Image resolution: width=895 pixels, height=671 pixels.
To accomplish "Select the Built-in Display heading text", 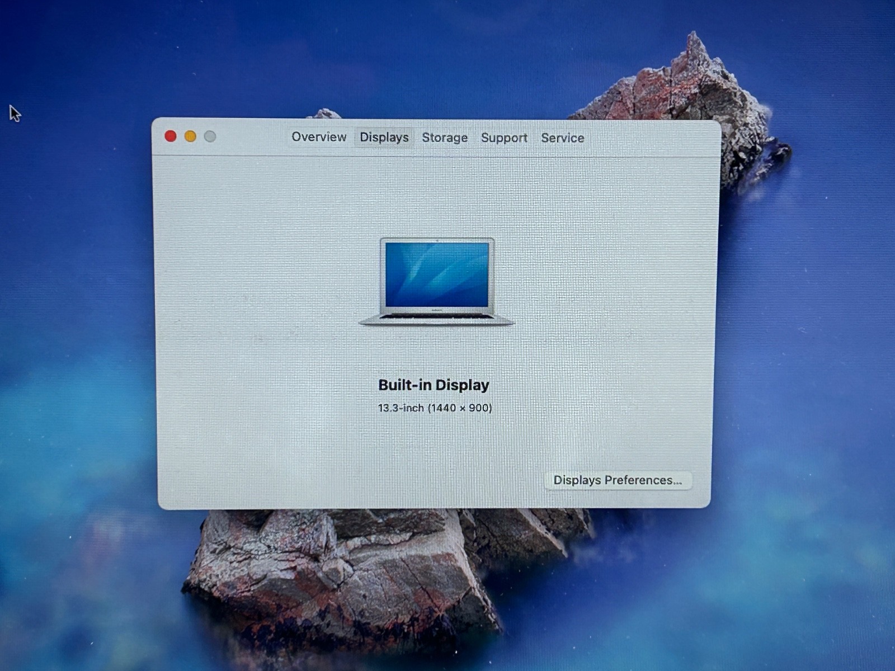I will [434, 385].
